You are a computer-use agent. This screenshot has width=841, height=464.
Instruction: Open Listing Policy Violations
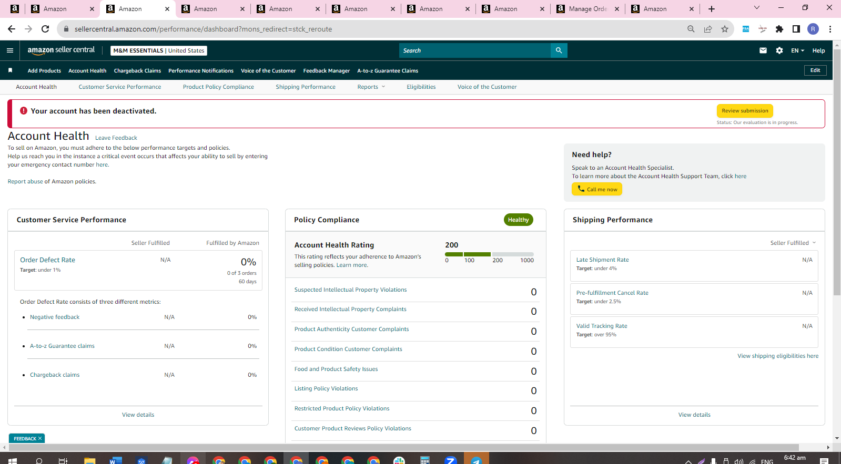(x=326, y=388)
